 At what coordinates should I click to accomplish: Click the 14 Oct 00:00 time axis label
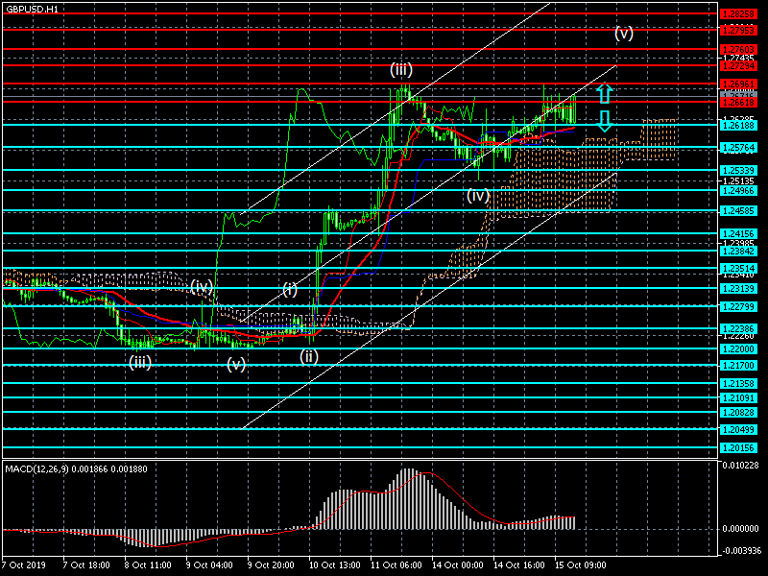pyautogui.click(x=458, y=564)
